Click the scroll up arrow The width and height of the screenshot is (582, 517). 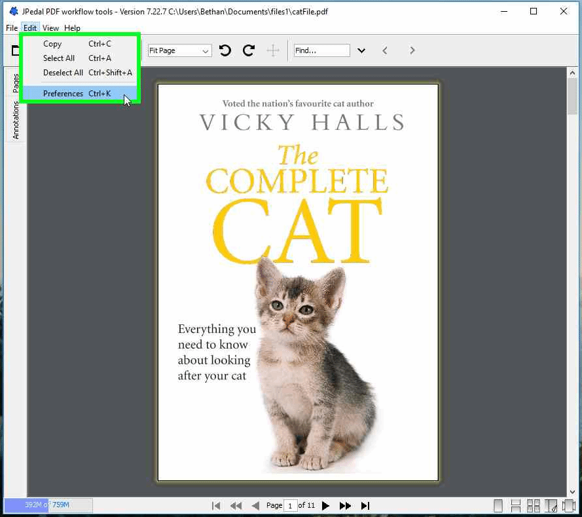(x=572, y=73)
